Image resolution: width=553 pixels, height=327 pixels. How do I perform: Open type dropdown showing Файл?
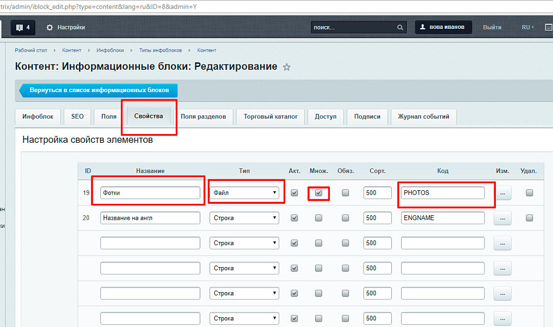click(244, 193)
